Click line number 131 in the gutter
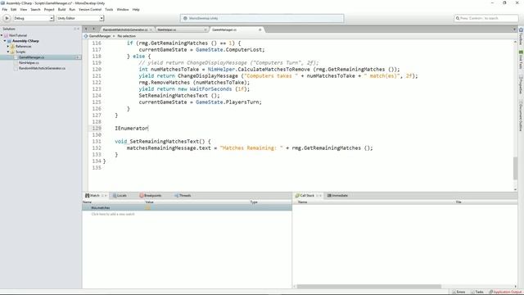524x295 pixels. coord(97,141)
